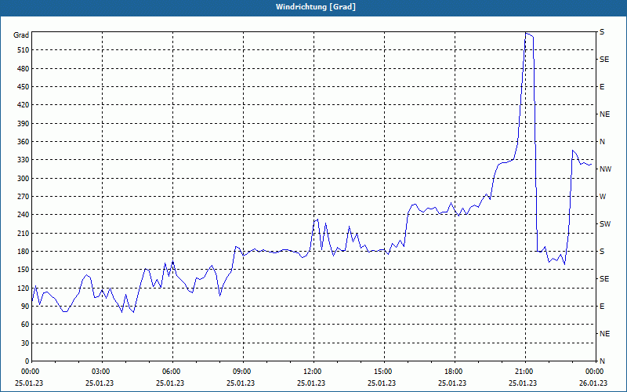The image size is (627, 392).
Task: Select the 18:00 time label
Action: click(454, 372)
